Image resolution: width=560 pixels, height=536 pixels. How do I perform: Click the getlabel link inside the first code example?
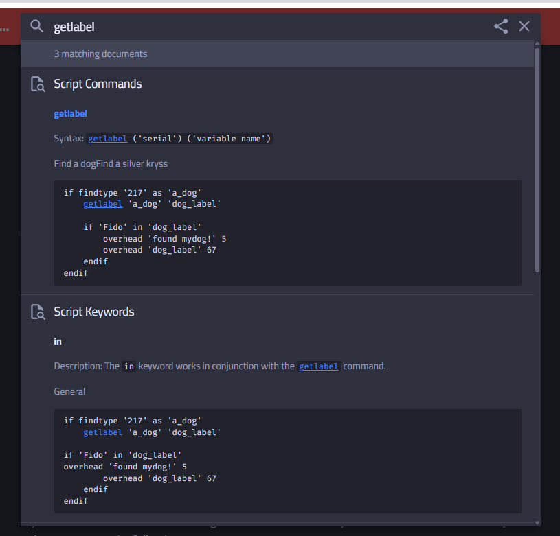tap(102, 203)
